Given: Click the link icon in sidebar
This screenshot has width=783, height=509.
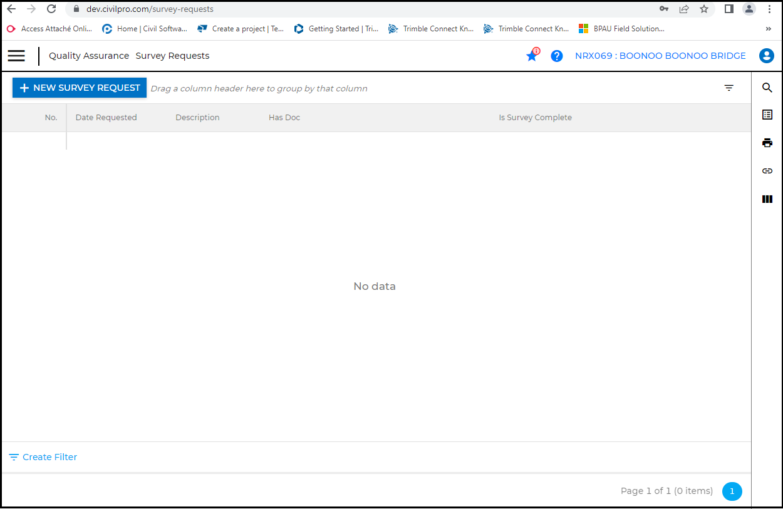Looking at the screenshot, I should 767,171.
